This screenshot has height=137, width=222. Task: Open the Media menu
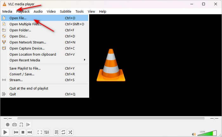pos(7,11)
